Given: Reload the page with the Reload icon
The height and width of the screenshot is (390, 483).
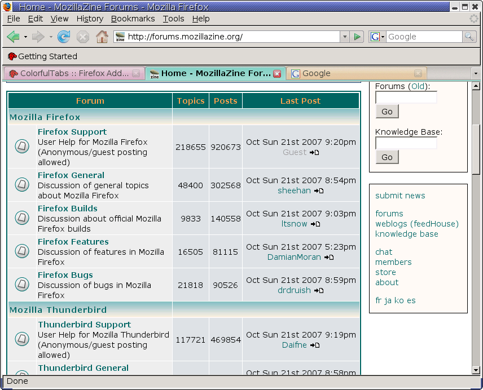Looking at the screenshot, I should point(64,37).
